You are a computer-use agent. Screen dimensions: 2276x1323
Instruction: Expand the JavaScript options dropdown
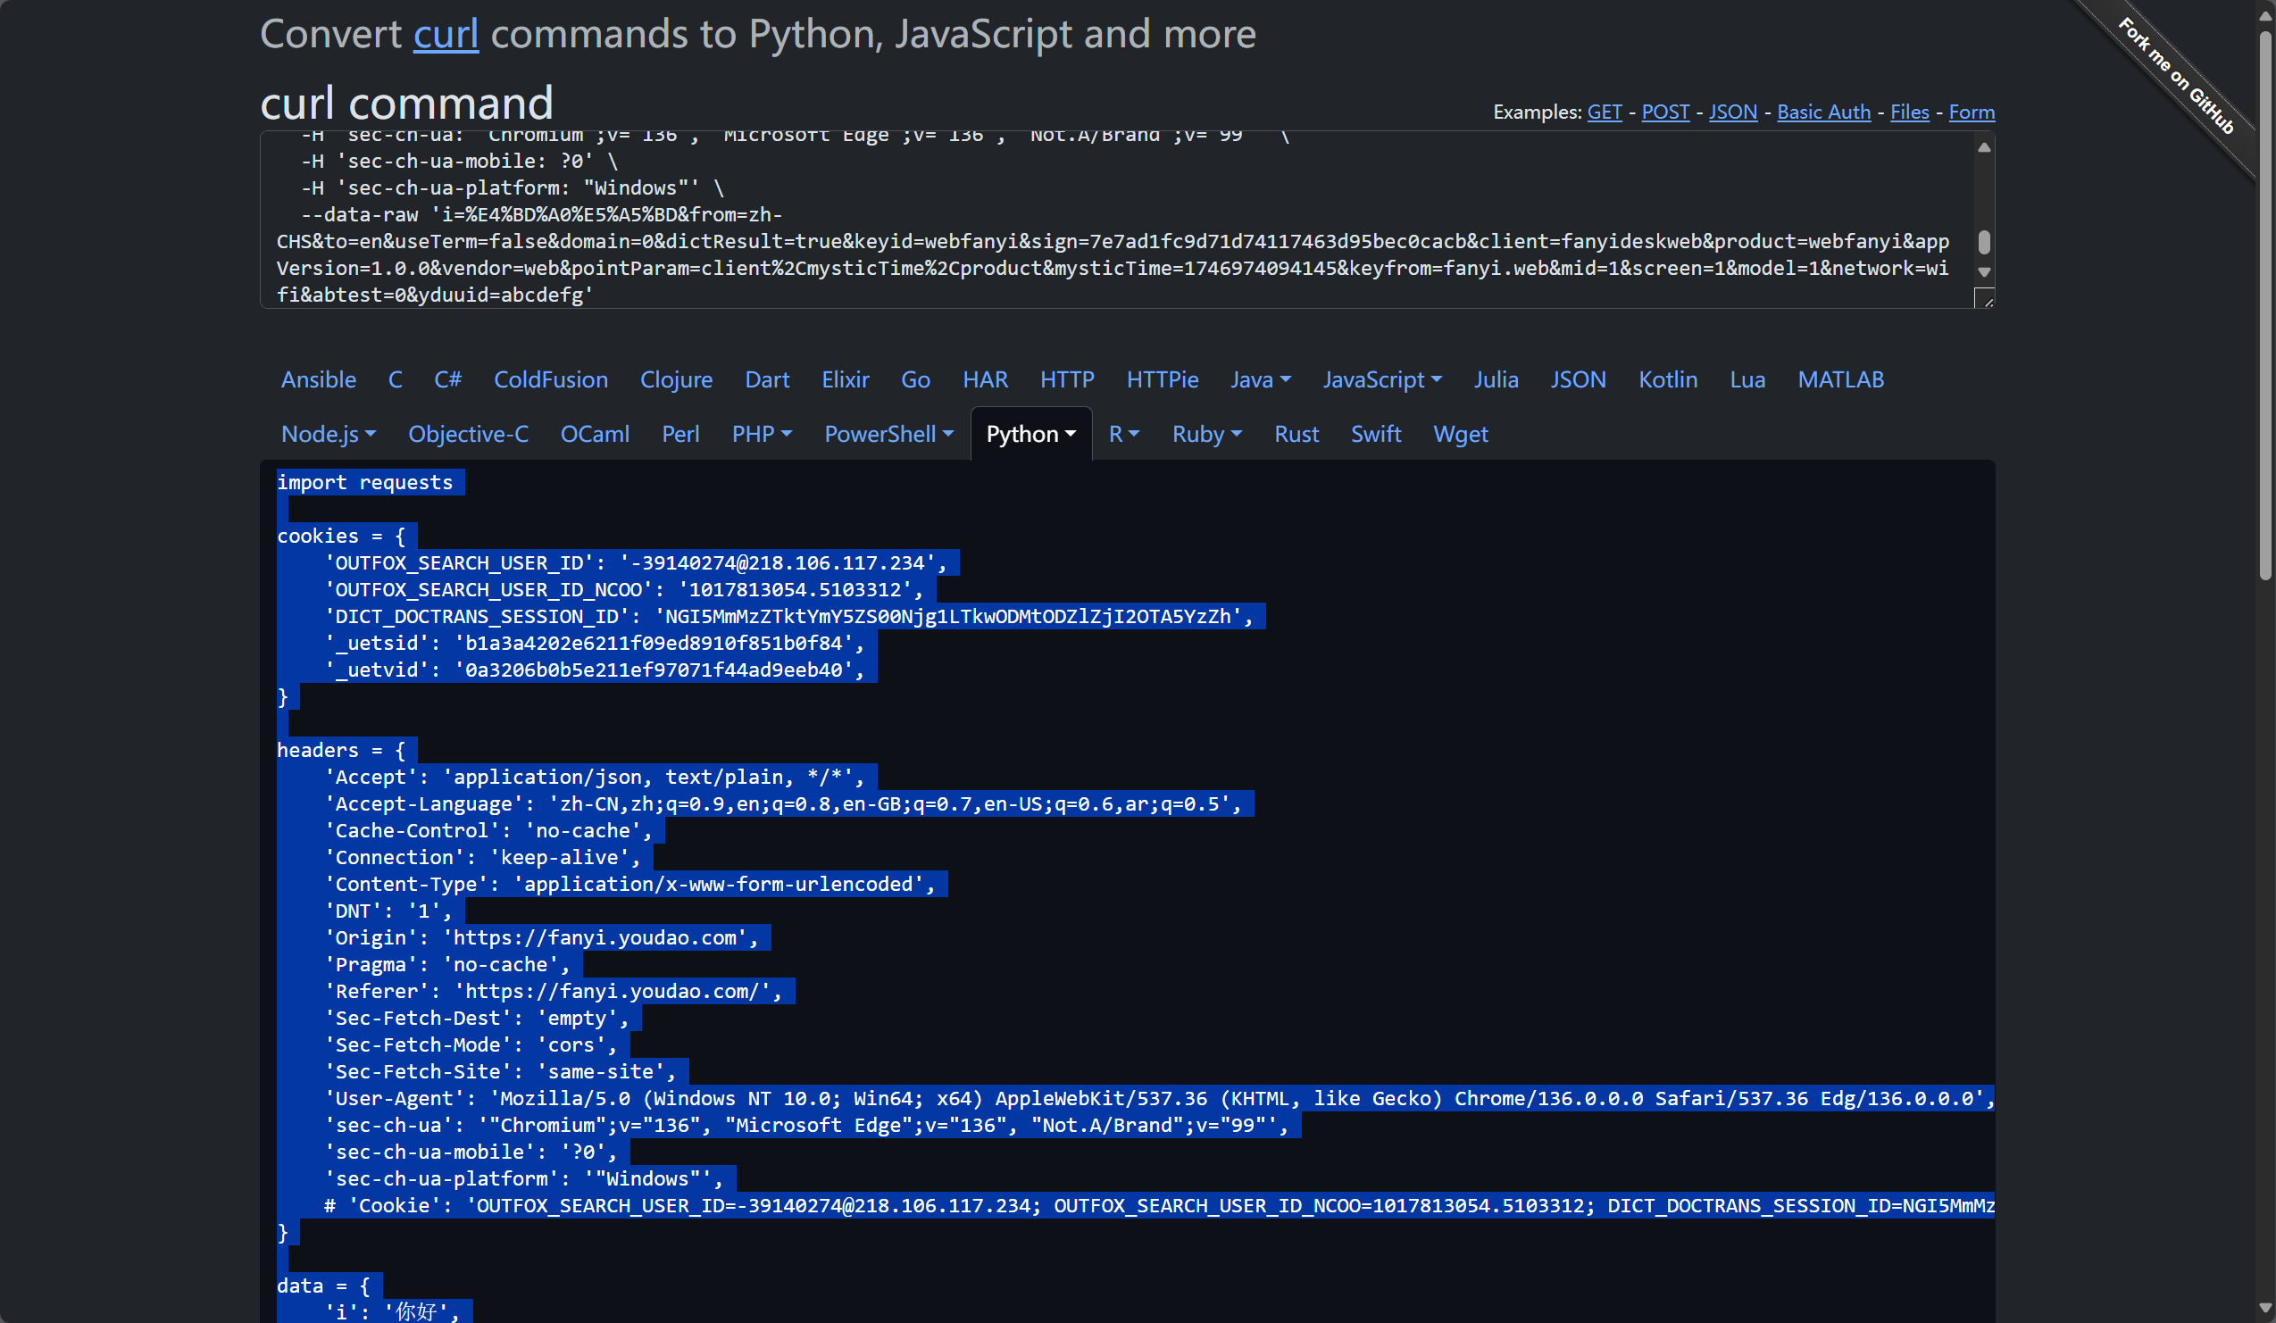1381,380
